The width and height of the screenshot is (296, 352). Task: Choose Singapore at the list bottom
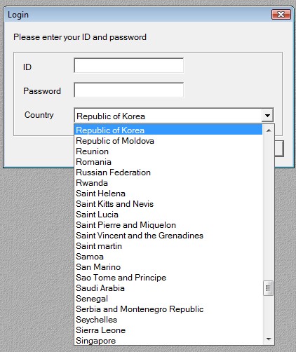pos(168,340)
